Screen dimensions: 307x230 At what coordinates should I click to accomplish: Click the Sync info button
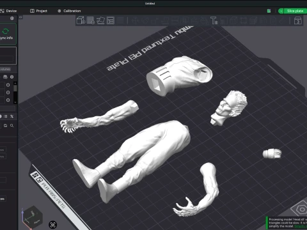click(x=8, y=34)
